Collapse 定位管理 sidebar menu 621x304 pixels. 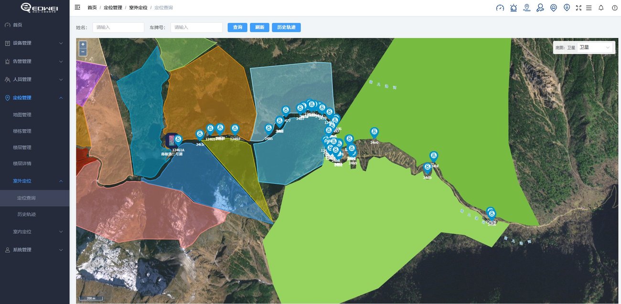coord(34,98)
